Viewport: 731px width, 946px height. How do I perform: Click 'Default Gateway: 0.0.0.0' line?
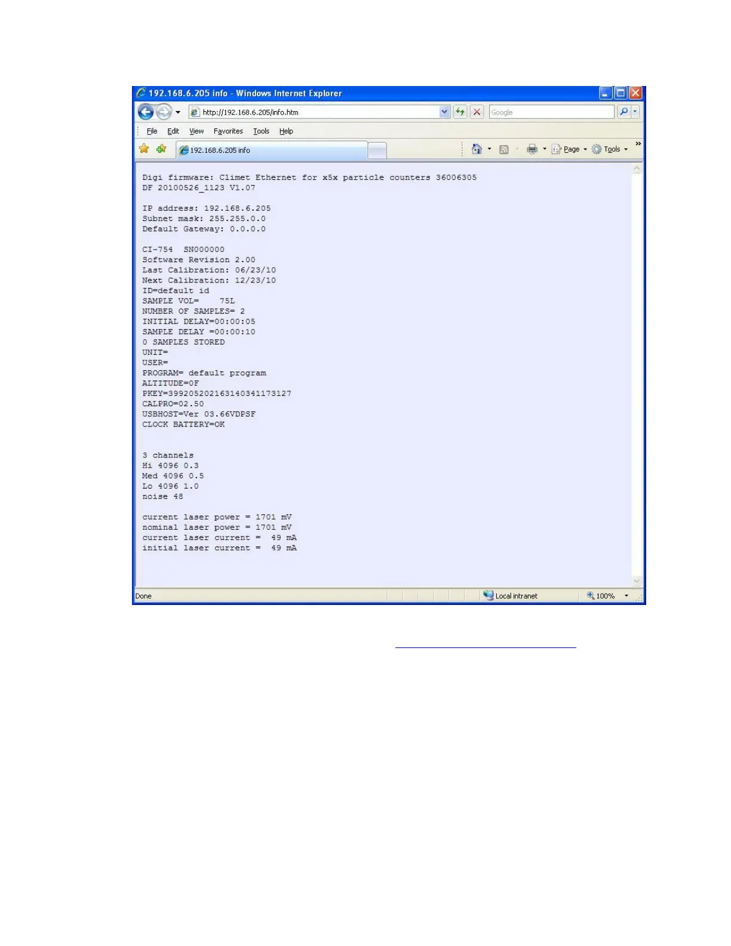coord(204,229)
